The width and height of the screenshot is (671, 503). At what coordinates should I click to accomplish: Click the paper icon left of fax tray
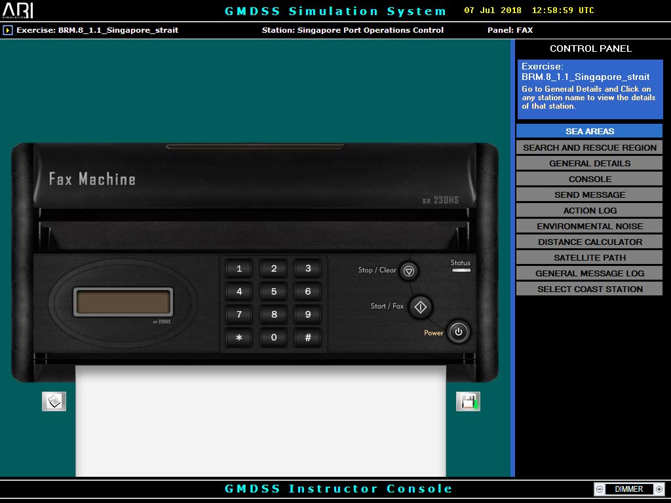coord(54,401)
